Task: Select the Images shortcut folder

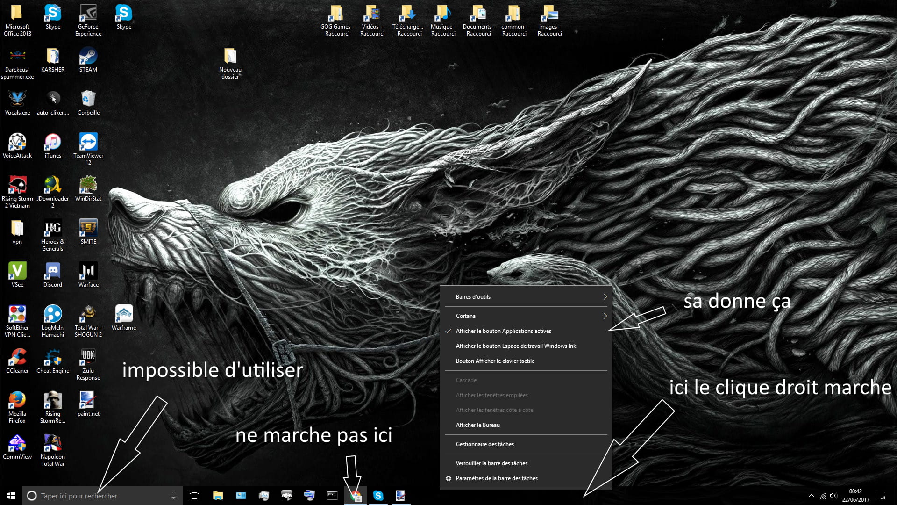Action: pos(549,21)
